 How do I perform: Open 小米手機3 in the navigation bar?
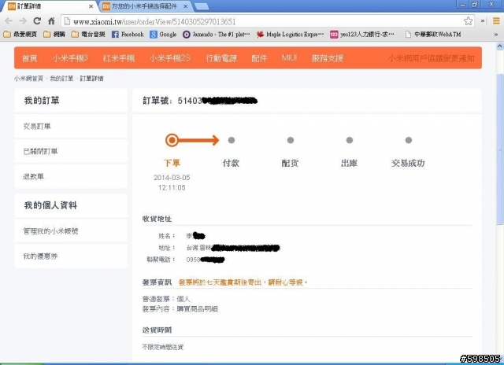click(x=70, y=58)
